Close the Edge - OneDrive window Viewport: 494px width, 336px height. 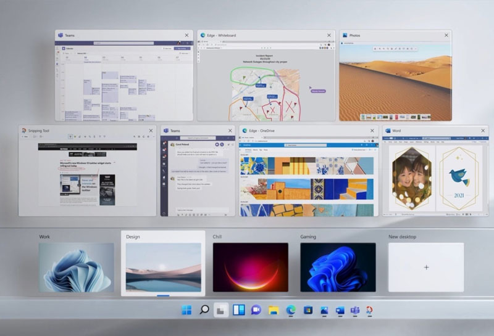(x=372, y=131)
